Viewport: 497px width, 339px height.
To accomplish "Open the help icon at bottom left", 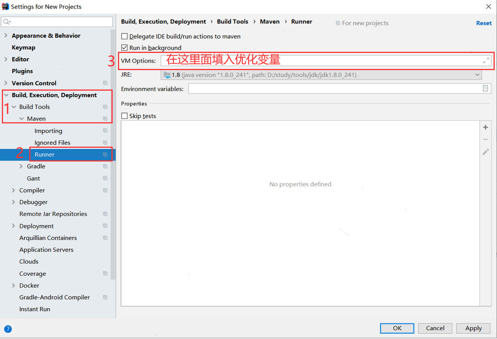I will [8, 329].
